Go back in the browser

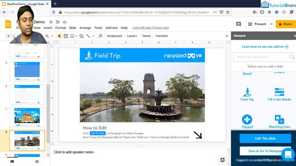[x=5, y=12]
